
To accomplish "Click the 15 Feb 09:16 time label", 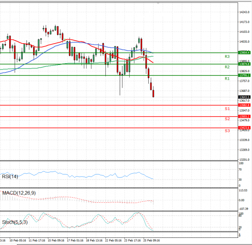I will tap(56, 240).
